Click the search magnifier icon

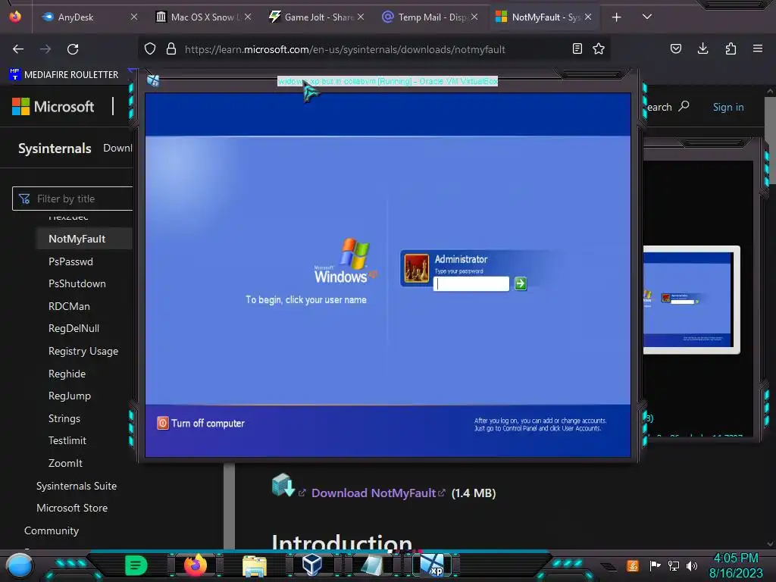684,106
